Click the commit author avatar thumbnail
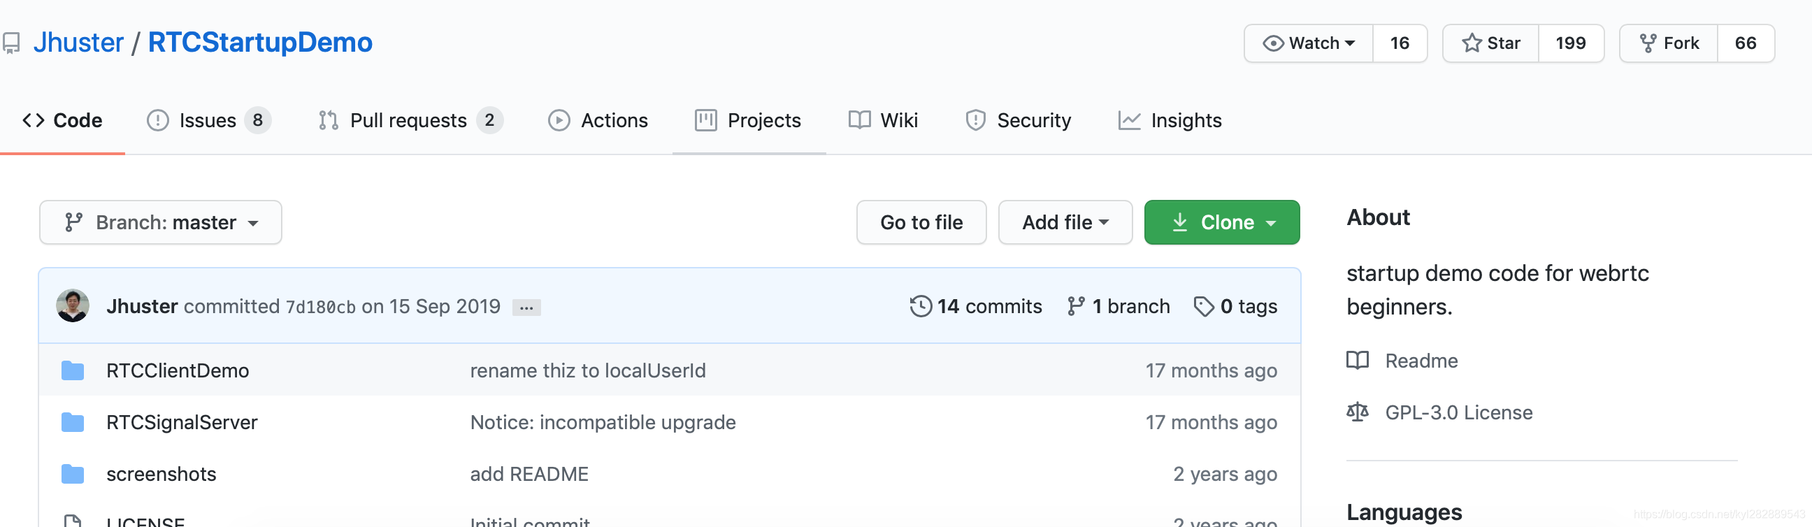Image resolution: width=1812 pixels, height=527 pixels. click(73, 306)
